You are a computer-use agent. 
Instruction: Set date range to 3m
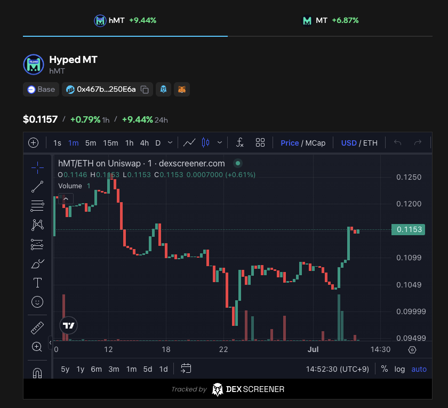tap(114, 369)
